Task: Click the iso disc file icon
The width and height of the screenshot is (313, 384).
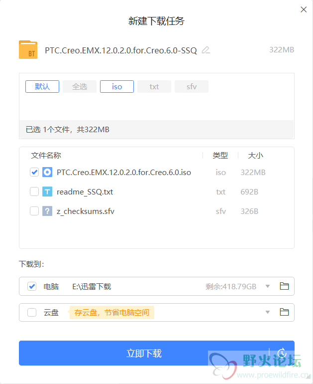Action: 47,172
